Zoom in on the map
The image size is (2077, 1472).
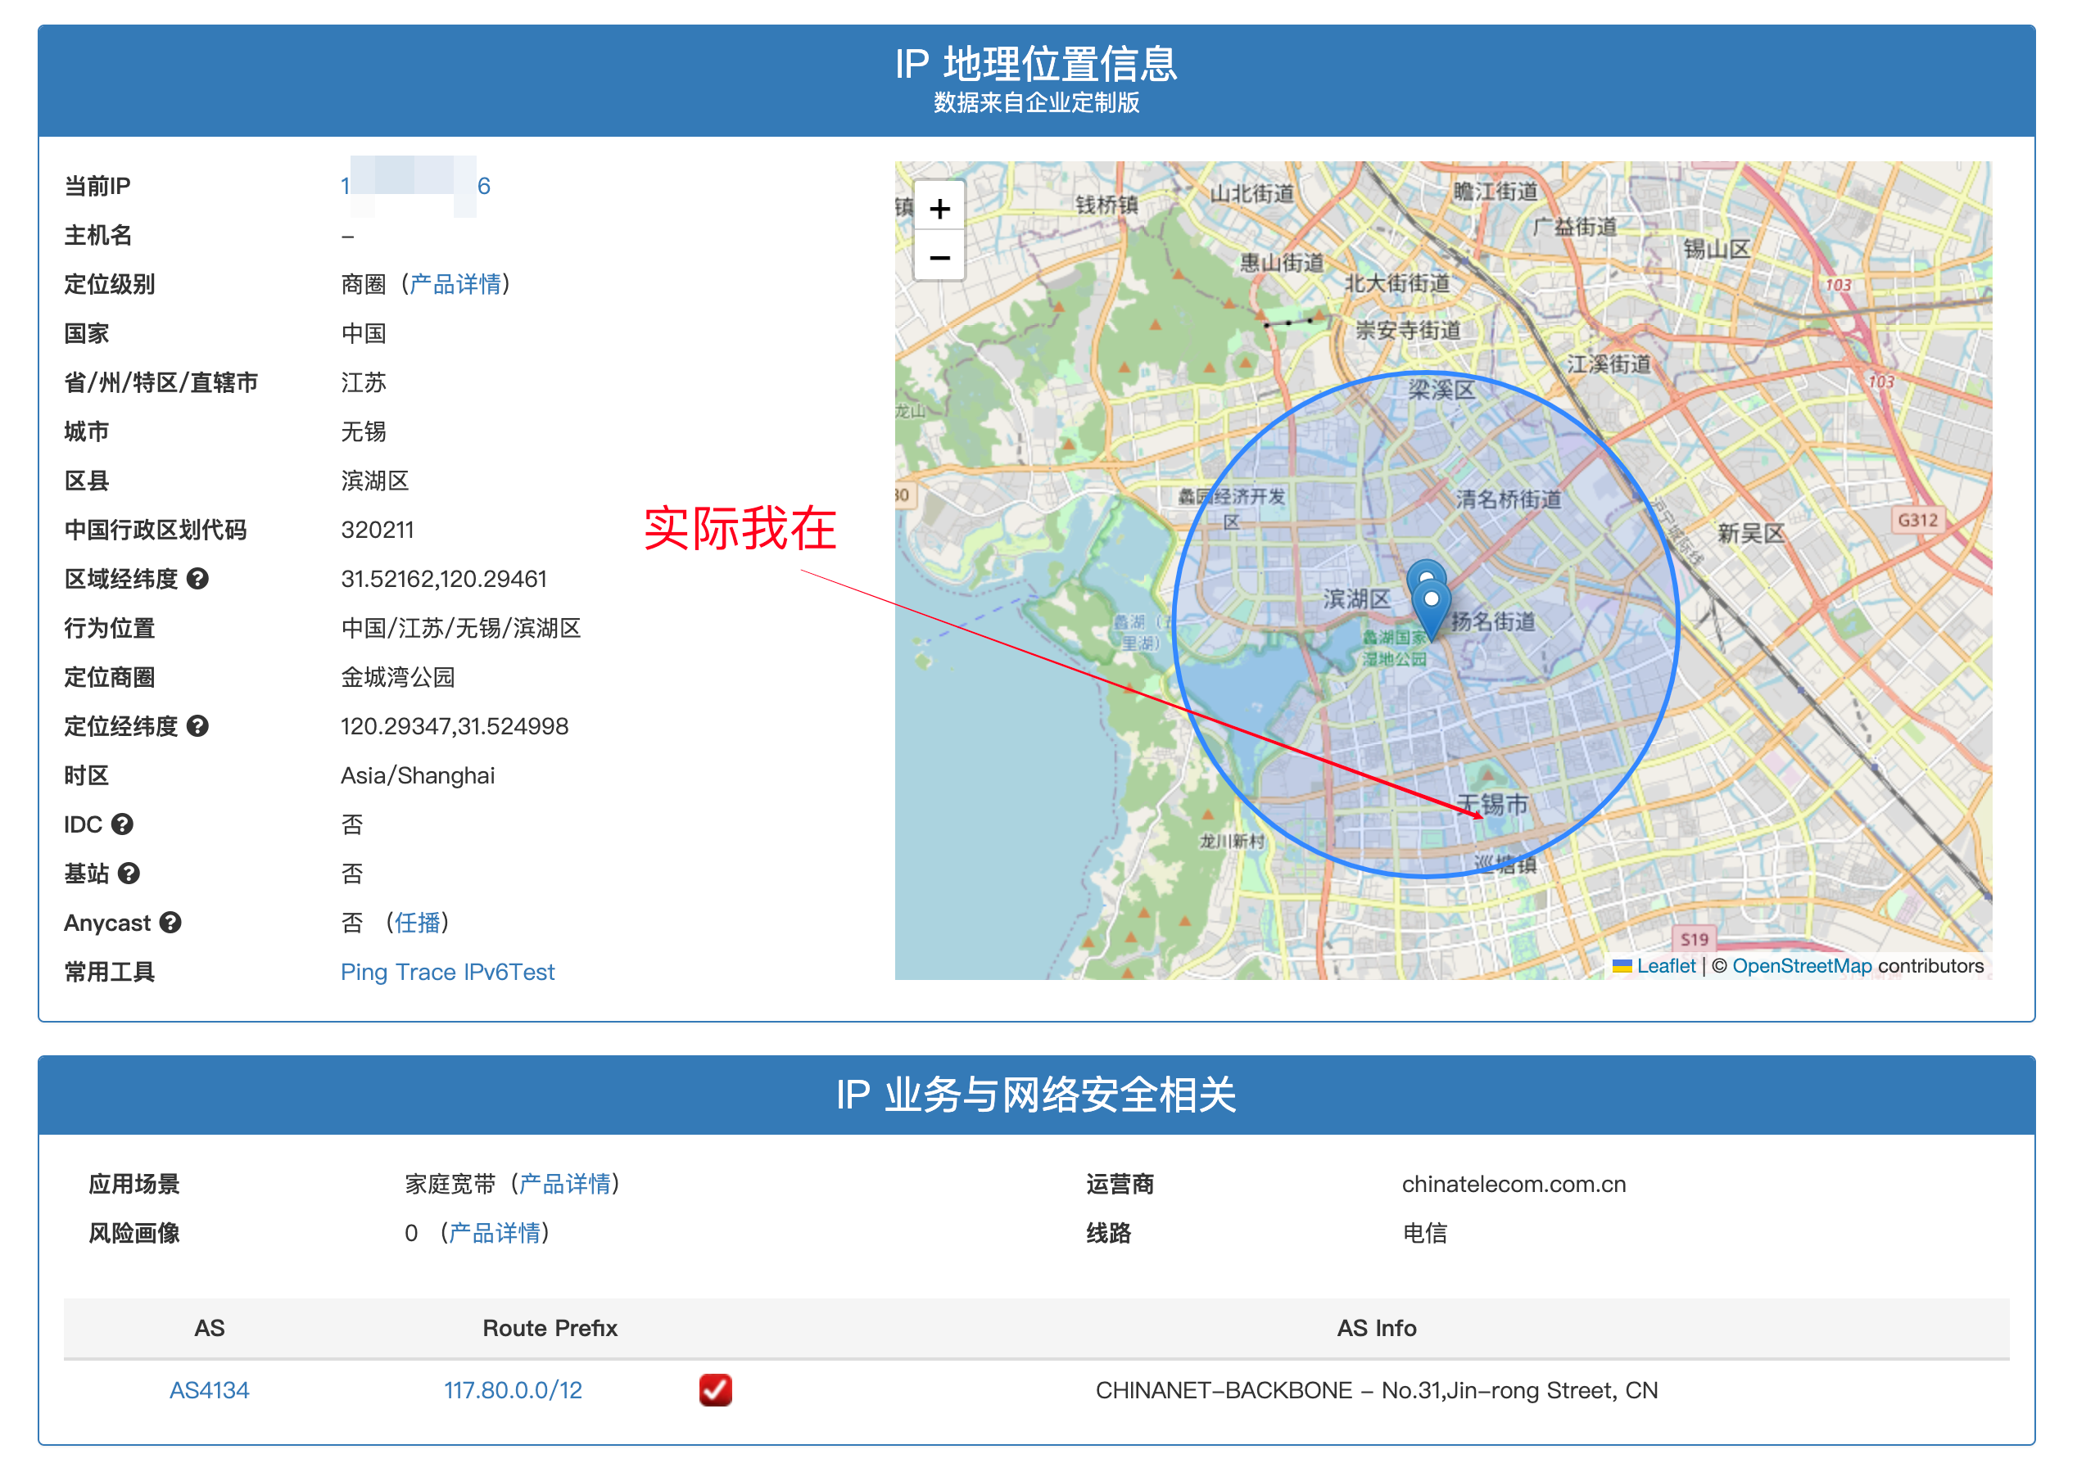tap(939, 209)
